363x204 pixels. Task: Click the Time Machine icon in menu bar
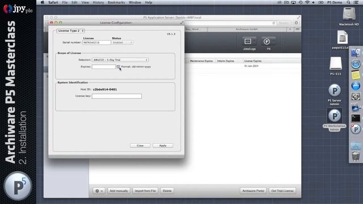(x=301, y=2)
